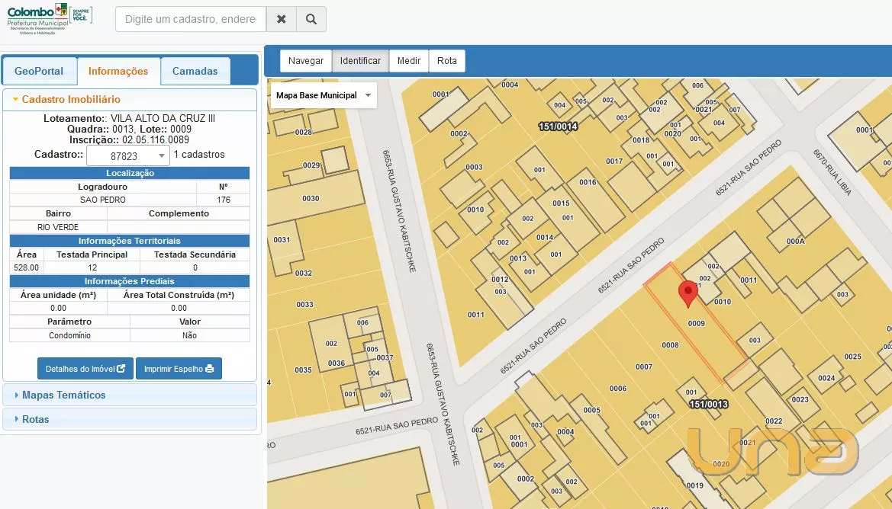Viewport: 892px width, 509px height.
Task: Switch to the GeoPortal tab
Action: coord(39,71)
